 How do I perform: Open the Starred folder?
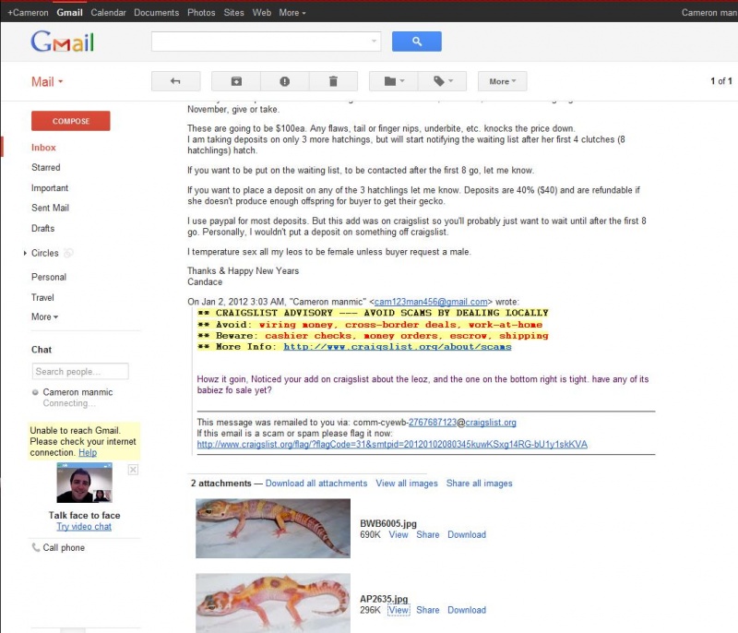pyautogui.click(x=45, y=168)
